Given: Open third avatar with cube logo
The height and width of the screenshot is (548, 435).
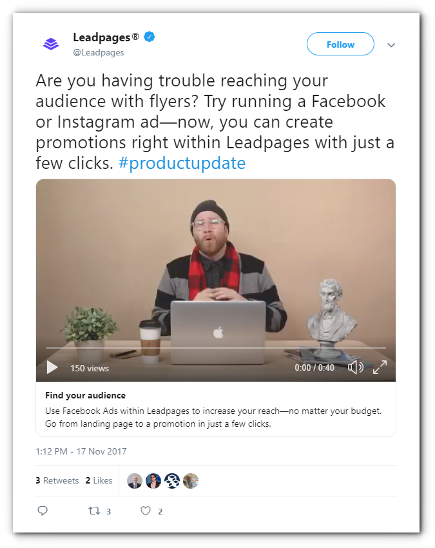Looking at the screenshot, I should (172, 481).
